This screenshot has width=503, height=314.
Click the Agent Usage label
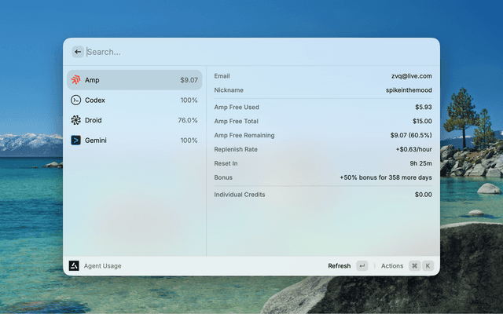(x=103, y=266)
